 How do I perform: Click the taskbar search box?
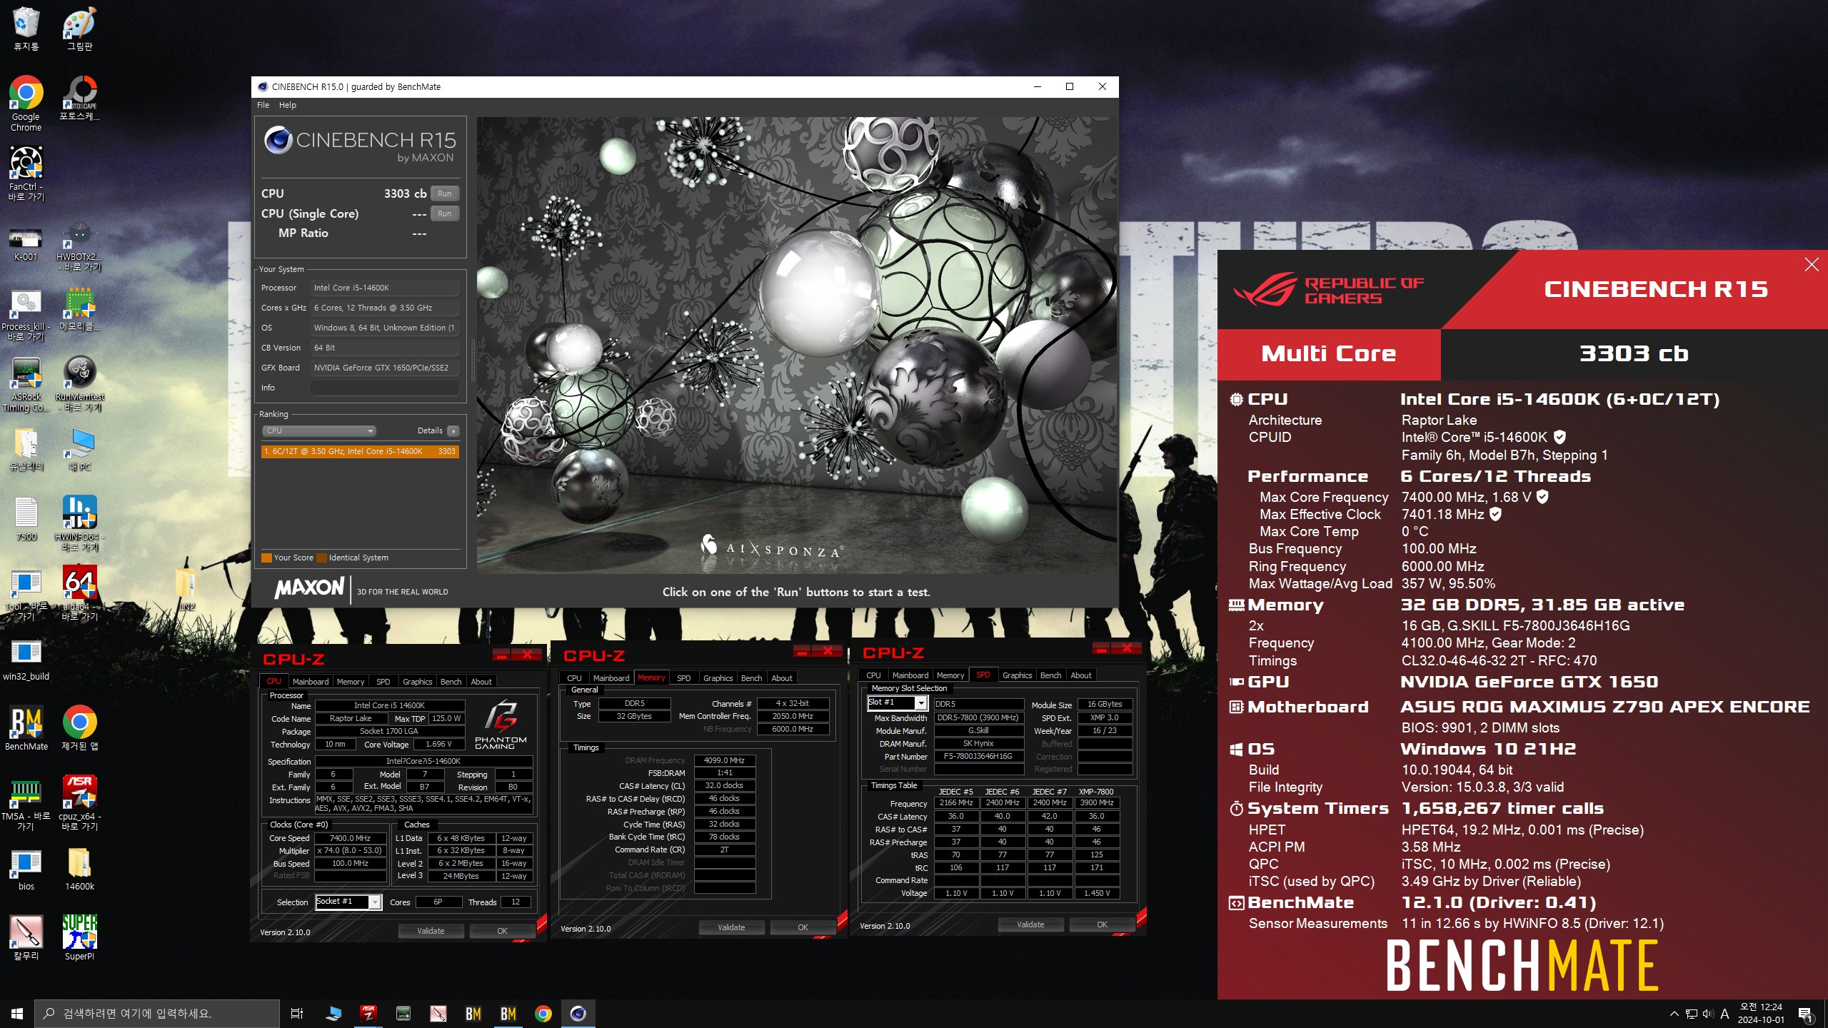click(x=157, y=1013)
